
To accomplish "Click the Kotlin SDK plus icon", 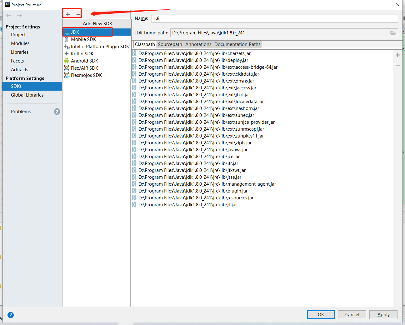I will 67,54.
